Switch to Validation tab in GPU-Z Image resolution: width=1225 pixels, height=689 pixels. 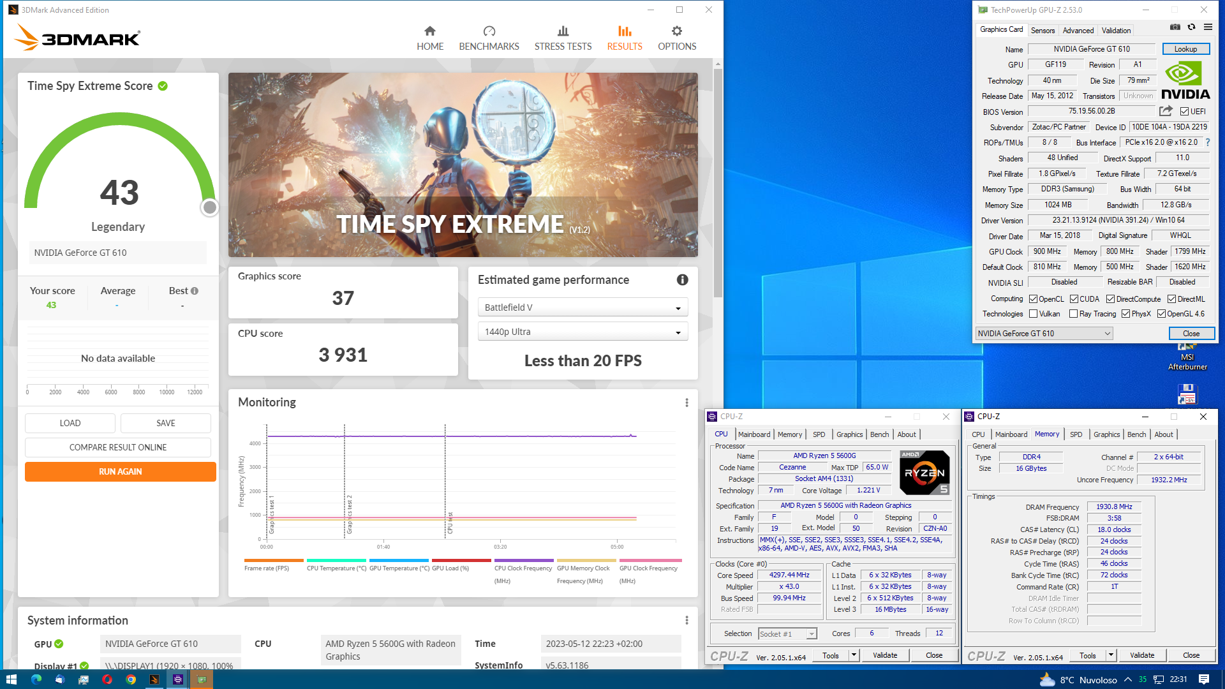pyautogui.click(x=1116, y=31)
